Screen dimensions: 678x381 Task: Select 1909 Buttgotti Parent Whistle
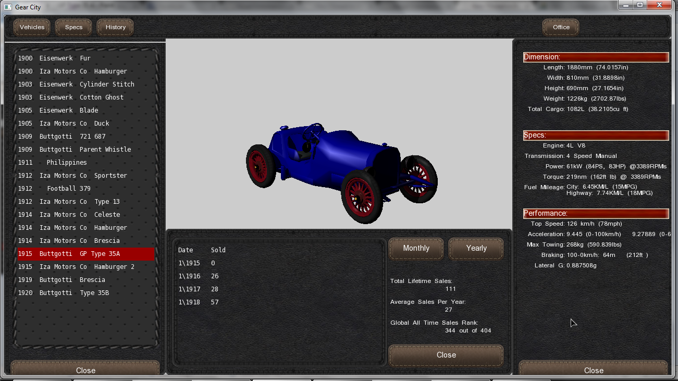pos(74,150)
